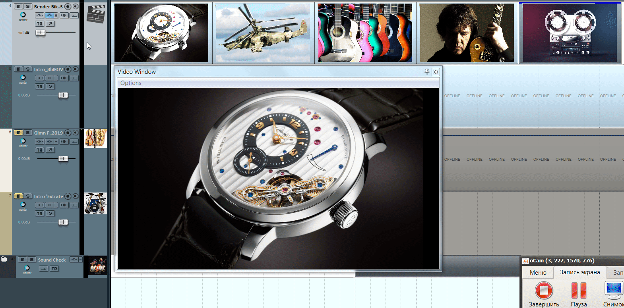Open routing button on Render Bik..3 track

tap(39, 15)
